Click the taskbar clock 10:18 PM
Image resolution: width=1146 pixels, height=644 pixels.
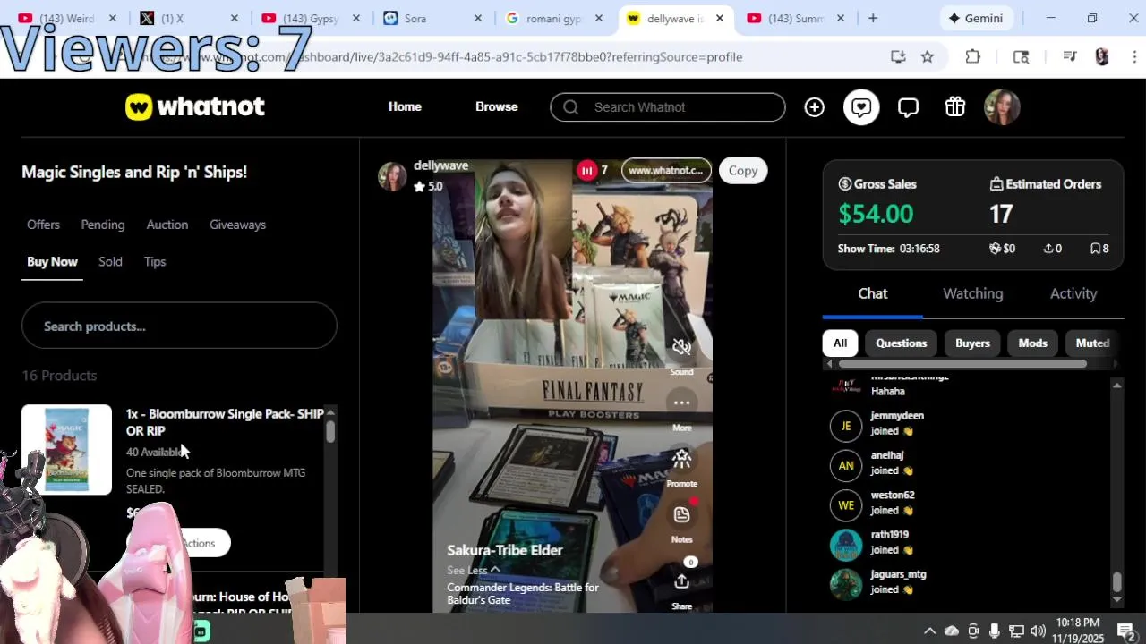click(x=1077, y=623)
